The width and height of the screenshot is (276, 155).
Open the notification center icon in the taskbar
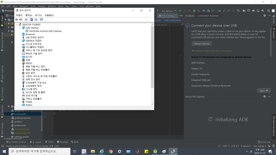270,151
